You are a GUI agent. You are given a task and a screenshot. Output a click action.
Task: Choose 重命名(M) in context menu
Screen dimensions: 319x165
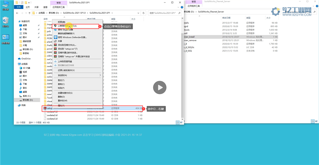(x=62, y=101)
